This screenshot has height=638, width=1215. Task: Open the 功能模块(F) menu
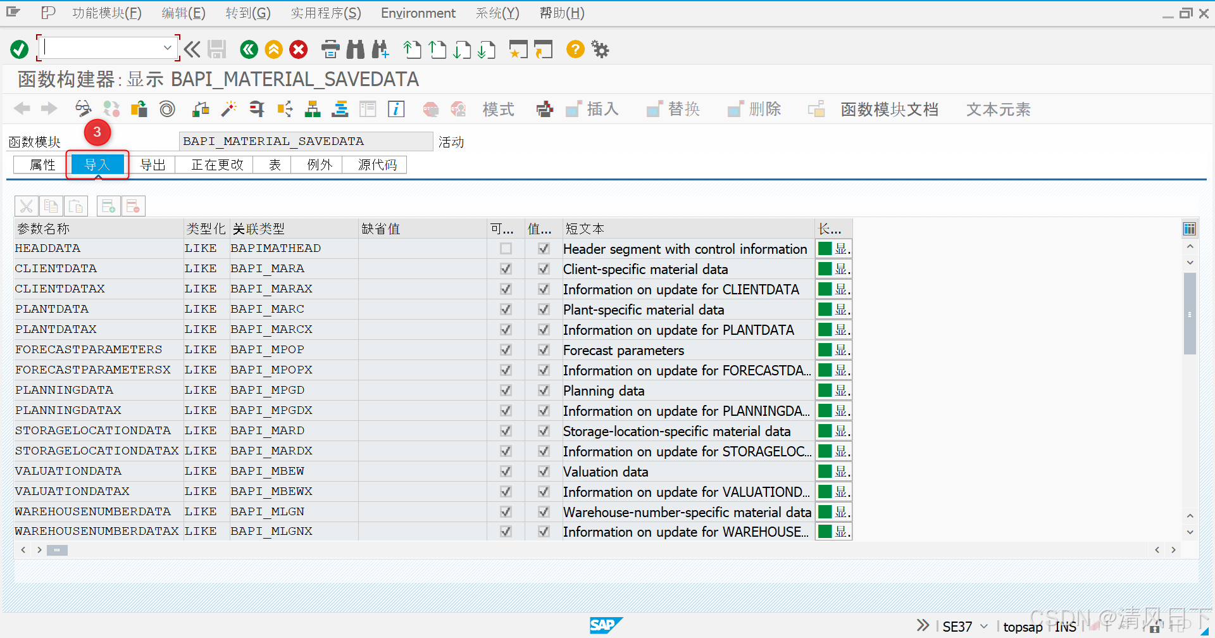tap(107, 13)
